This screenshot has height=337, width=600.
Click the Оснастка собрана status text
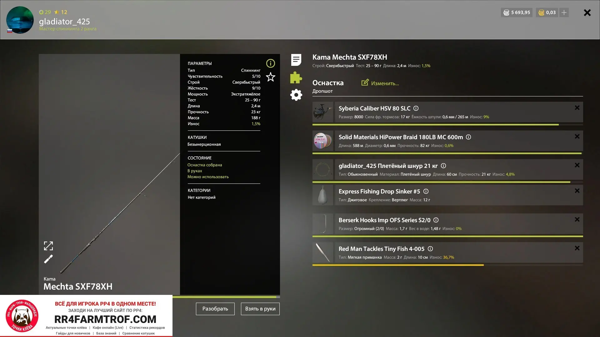(x=205, y=165)
